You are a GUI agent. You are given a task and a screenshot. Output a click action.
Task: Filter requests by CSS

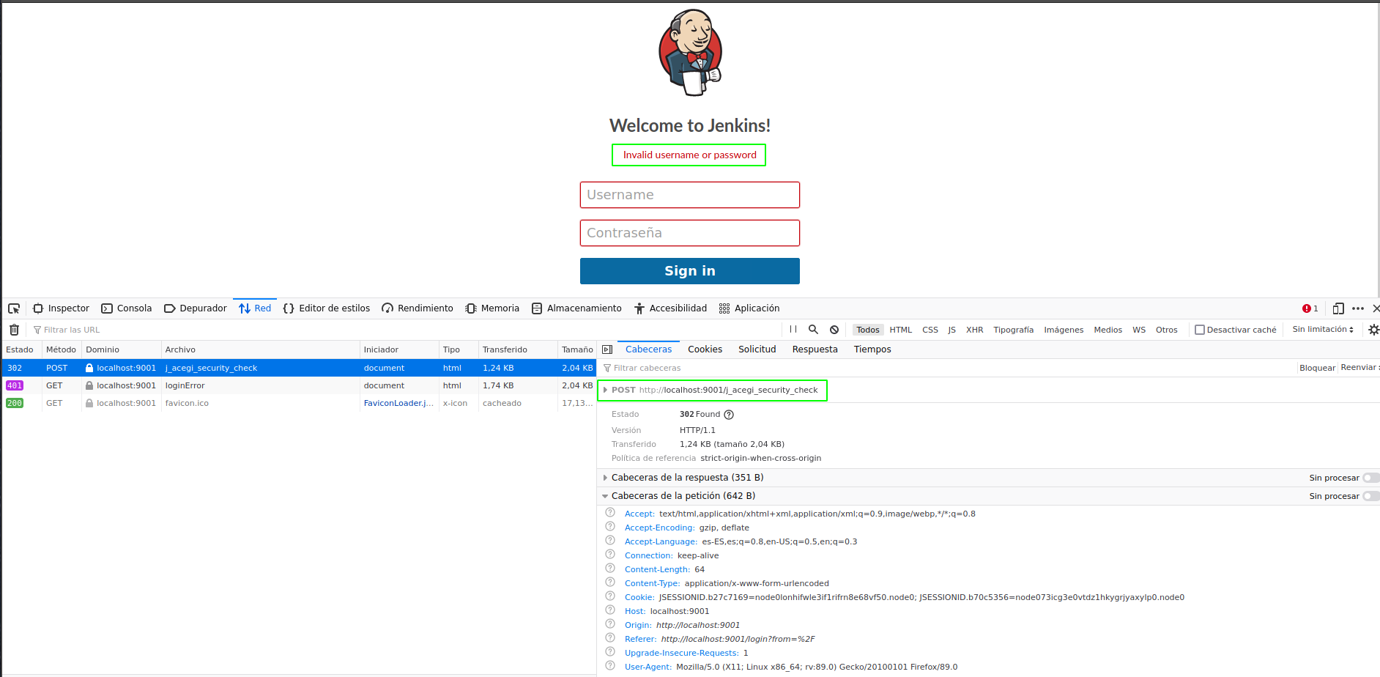pos(930,330)
